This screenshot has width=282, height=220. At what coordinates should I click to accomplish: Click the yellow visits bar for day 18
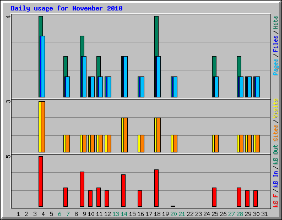click(155, 135)
